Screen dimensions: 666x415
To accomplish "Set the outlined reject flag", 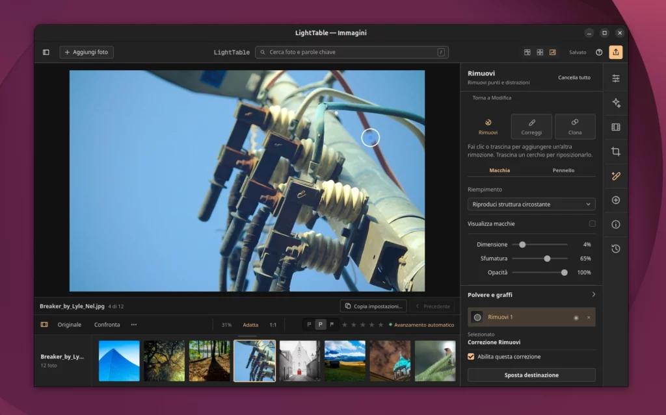I will pyautogui.click(x=309, y=325).
